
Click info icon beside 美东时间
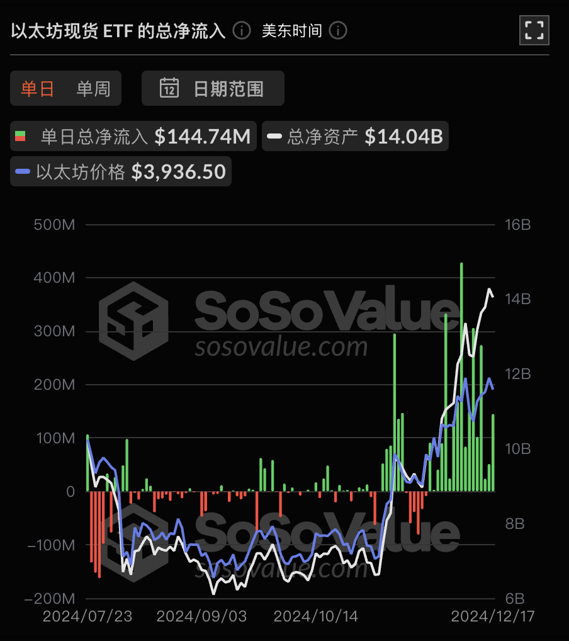point(338,31)
